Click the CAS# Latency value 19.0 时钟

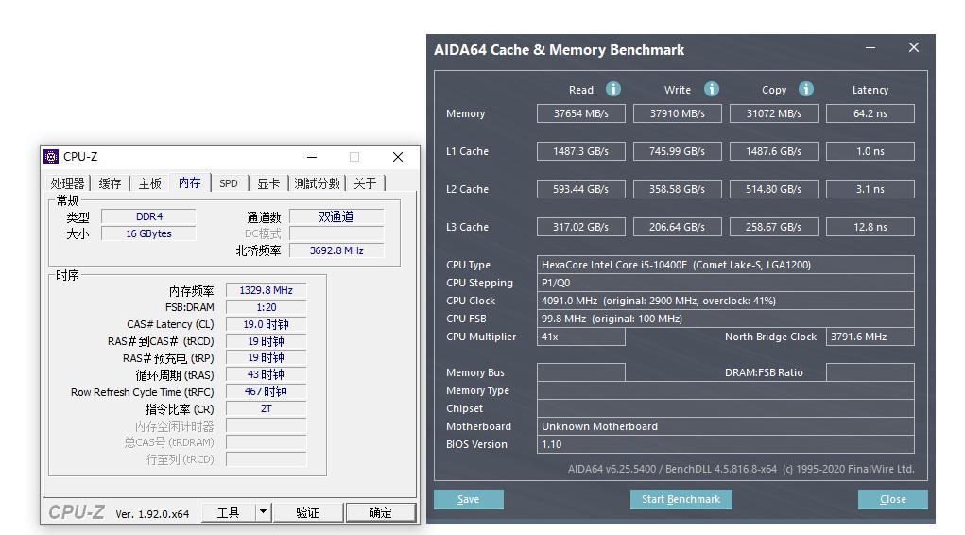[x=266, y=324]
